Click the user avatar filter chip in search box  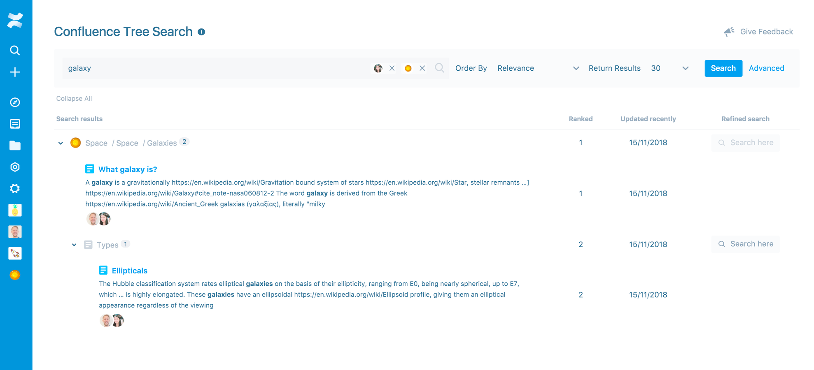point(378,68)
